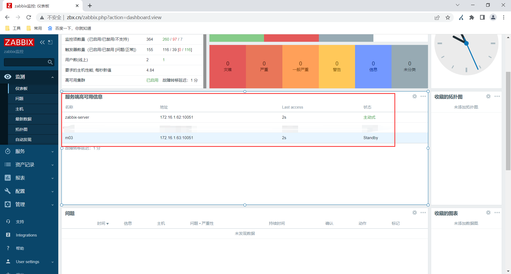Click the enabled items count 260
Viewport: 511px width, 274px height.
point(166,39)
